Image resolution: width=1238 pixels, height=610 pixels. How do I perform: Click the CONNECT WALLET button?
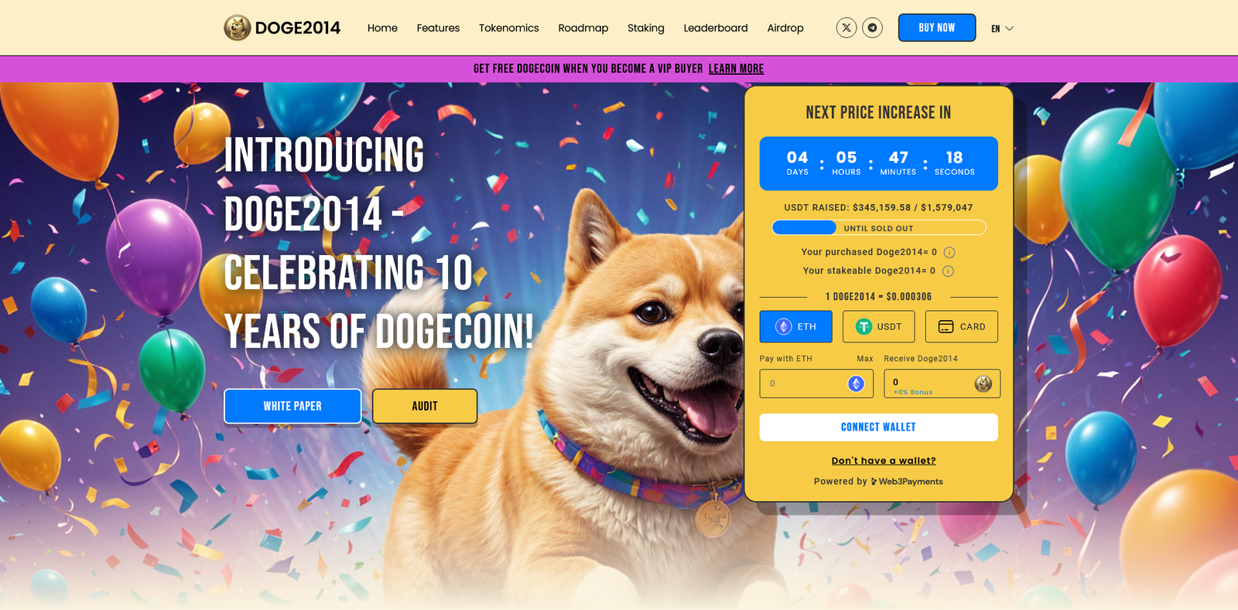click(x=879, y=428)
